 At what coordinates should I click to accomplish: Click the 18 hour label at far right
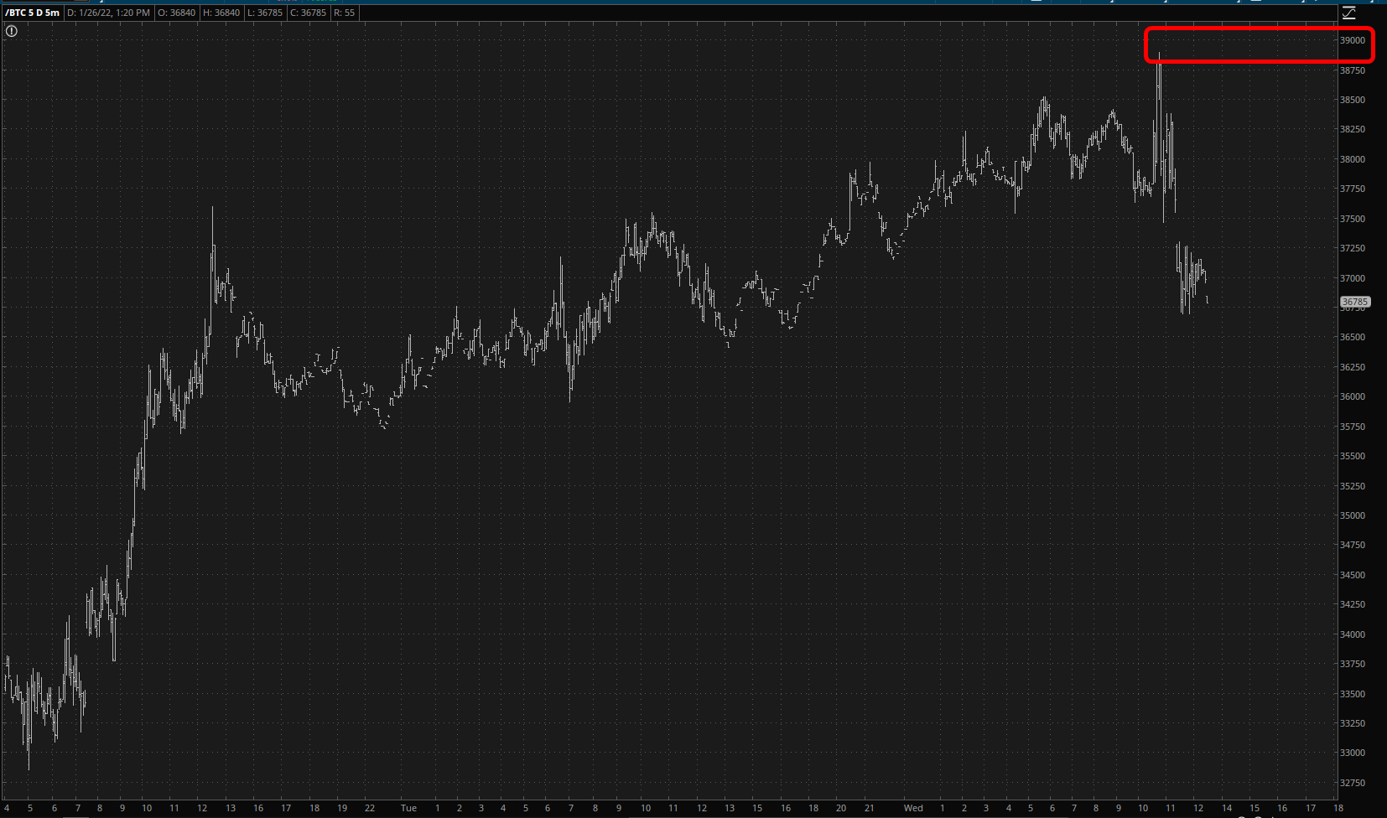pos(1338,808)
